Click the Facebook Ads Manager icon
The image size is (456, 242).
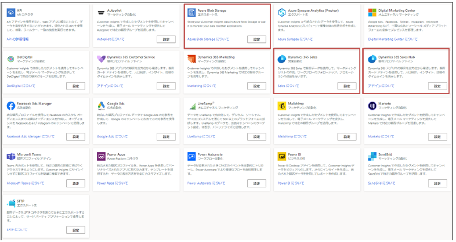click(11, 106)
